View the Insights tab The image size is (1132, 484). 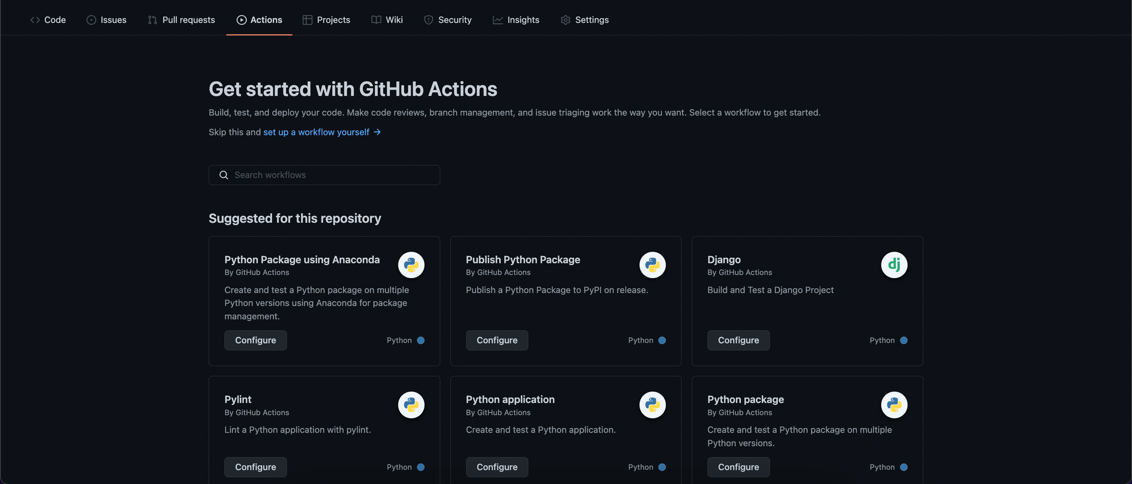[516, 20]
